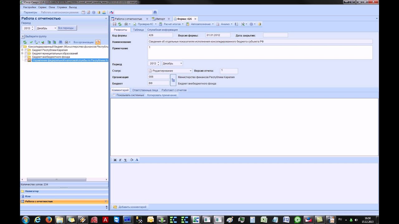Click the Проверка КС check icon
The image size is (399, 224).
click(135, 24)
